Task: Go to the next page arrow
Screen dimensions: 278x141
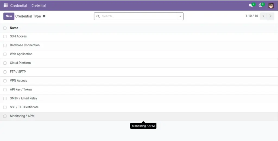Action: 271,16
